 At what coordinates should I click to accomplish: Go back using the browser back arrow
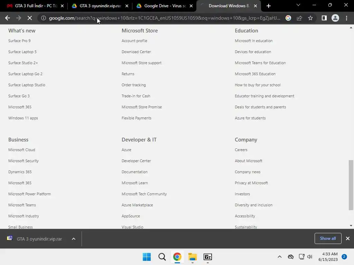coord(8,18)
